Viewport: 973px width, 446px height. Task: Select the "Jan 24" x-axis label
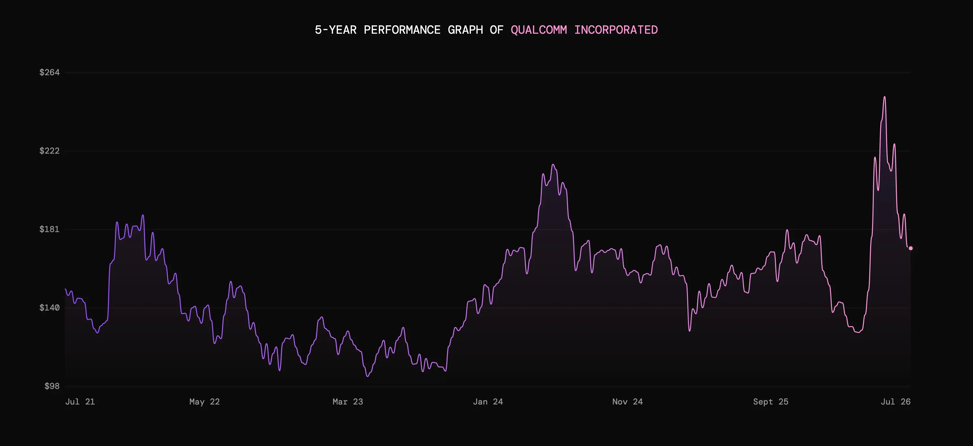(488, 402)
